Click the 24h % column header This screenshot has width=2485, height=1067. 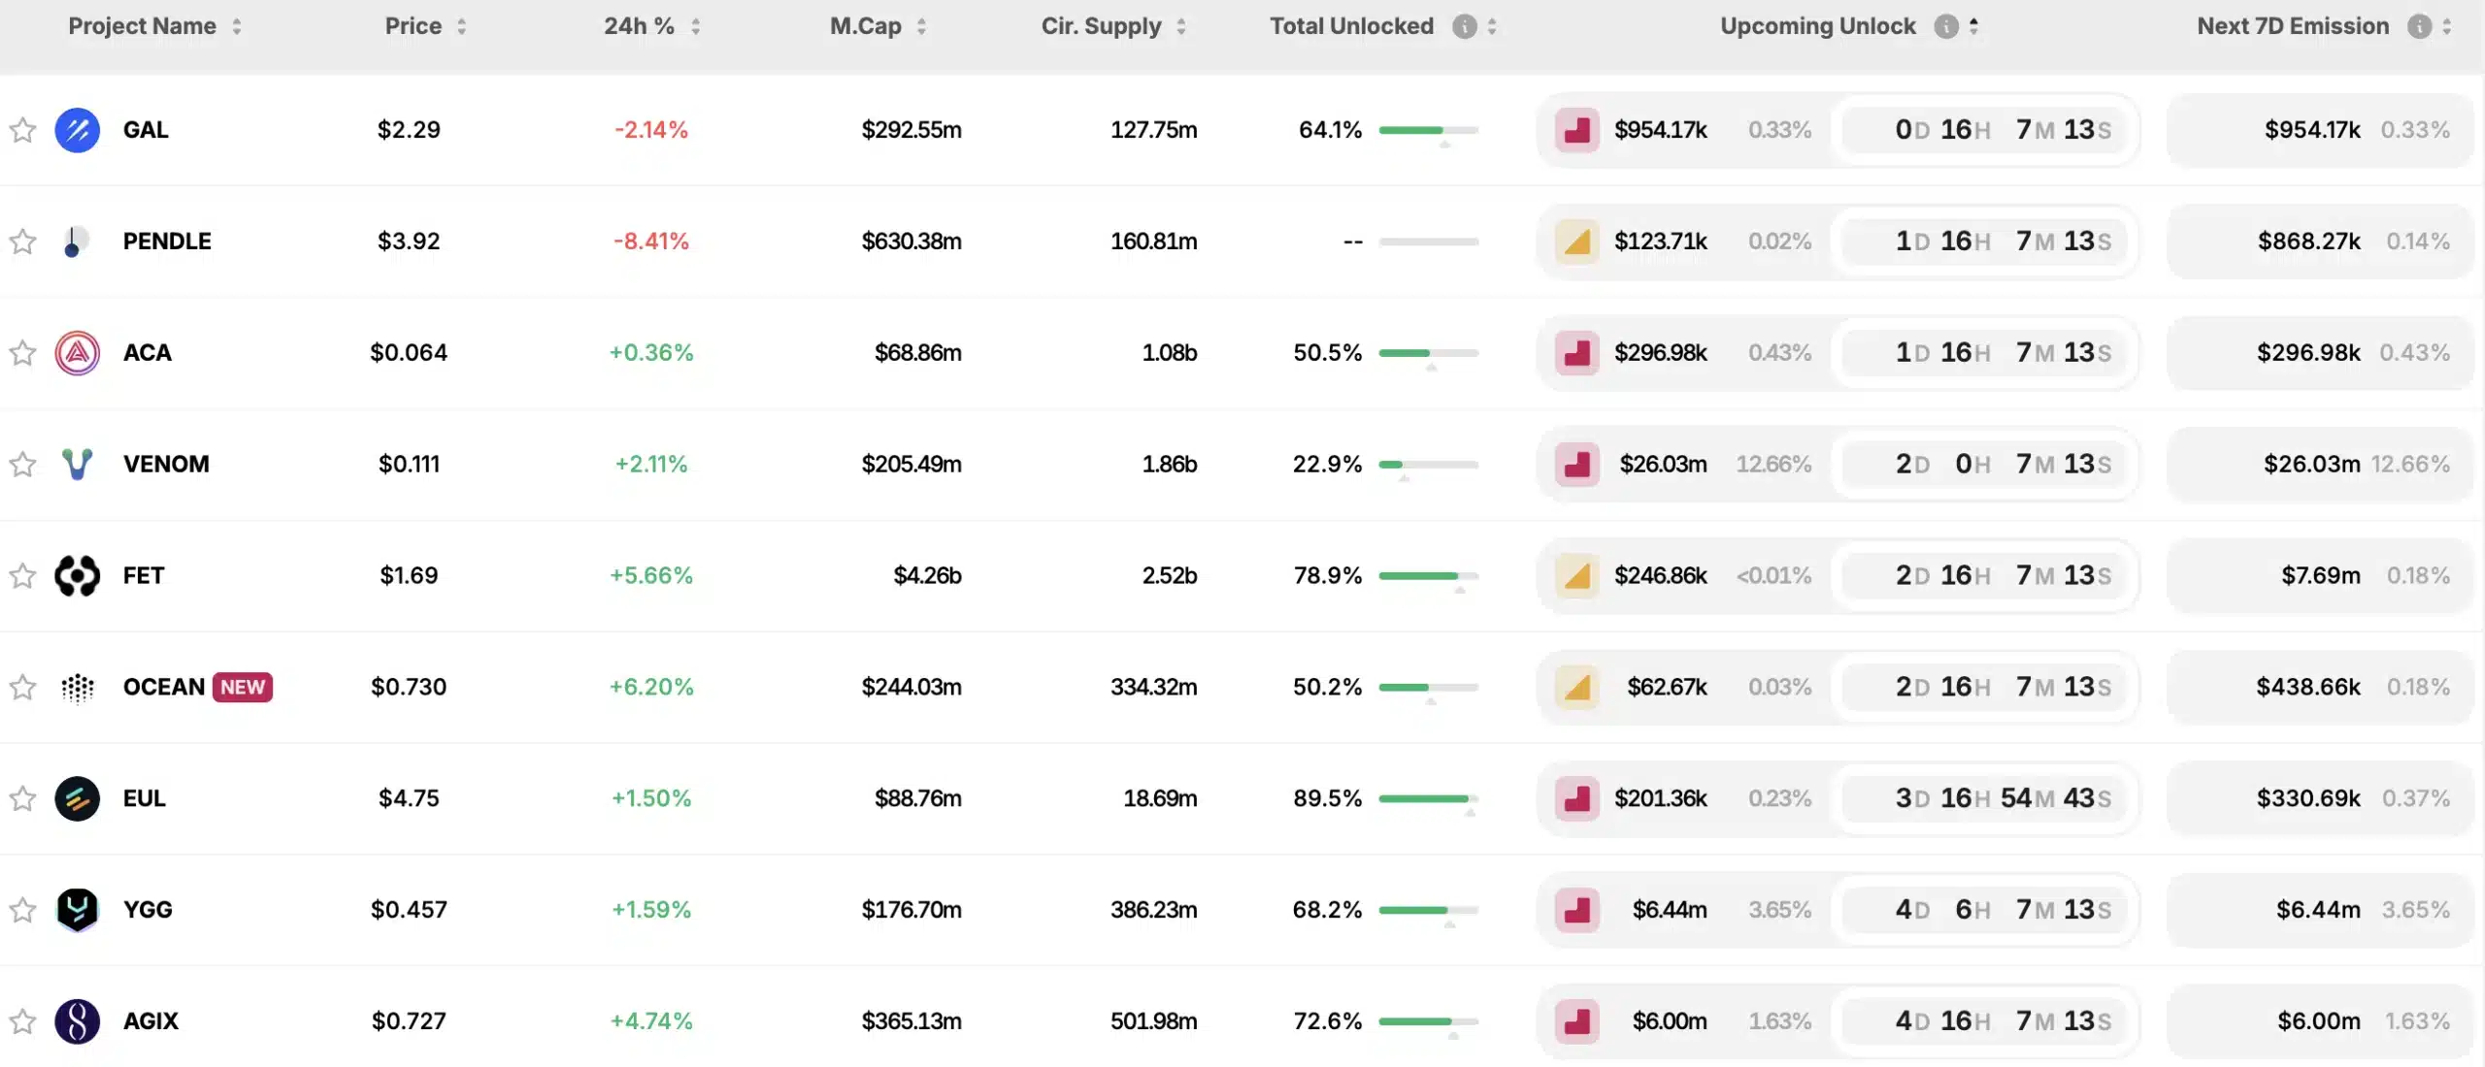pyautogui.click(x=639, y=26)
